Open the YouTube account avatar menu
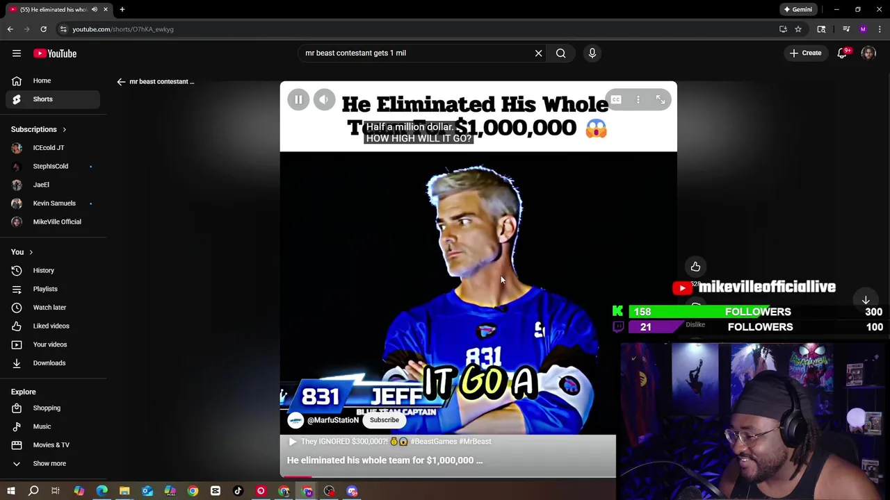The width and height of the screenshot is (890, 500). pyautogui.click(x=868, y=53)
